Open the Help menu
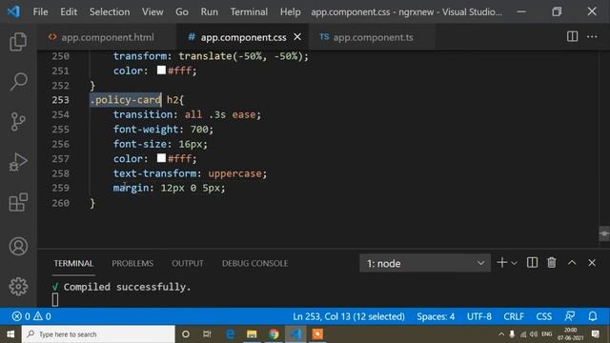This screenshot has width=610, height=343. click(290, 11)
